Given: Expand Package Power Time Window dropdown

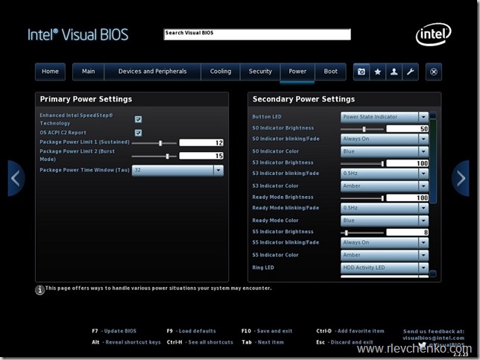Looking at the screenshot, I should pos(218,170).
